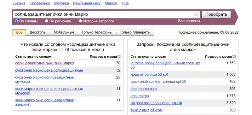Open the 'Директ' top link
The width and height of the screenshot is (252, 115).
pos(19,3)
